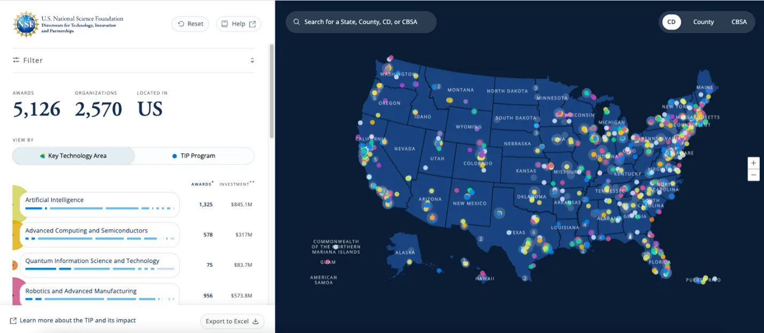Select TIP Program view

click(194, 156)
